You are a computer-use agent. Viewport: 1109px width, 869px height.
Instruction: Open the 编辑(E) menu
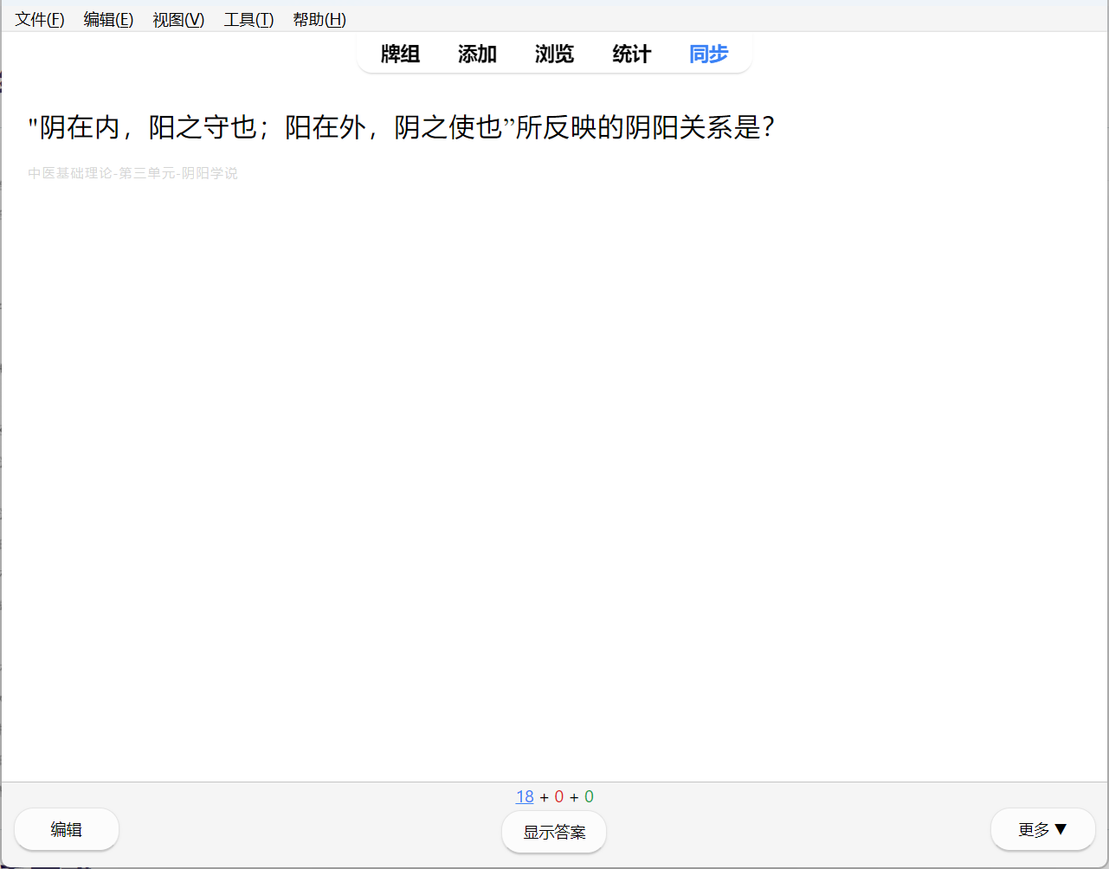click(108, 20)
